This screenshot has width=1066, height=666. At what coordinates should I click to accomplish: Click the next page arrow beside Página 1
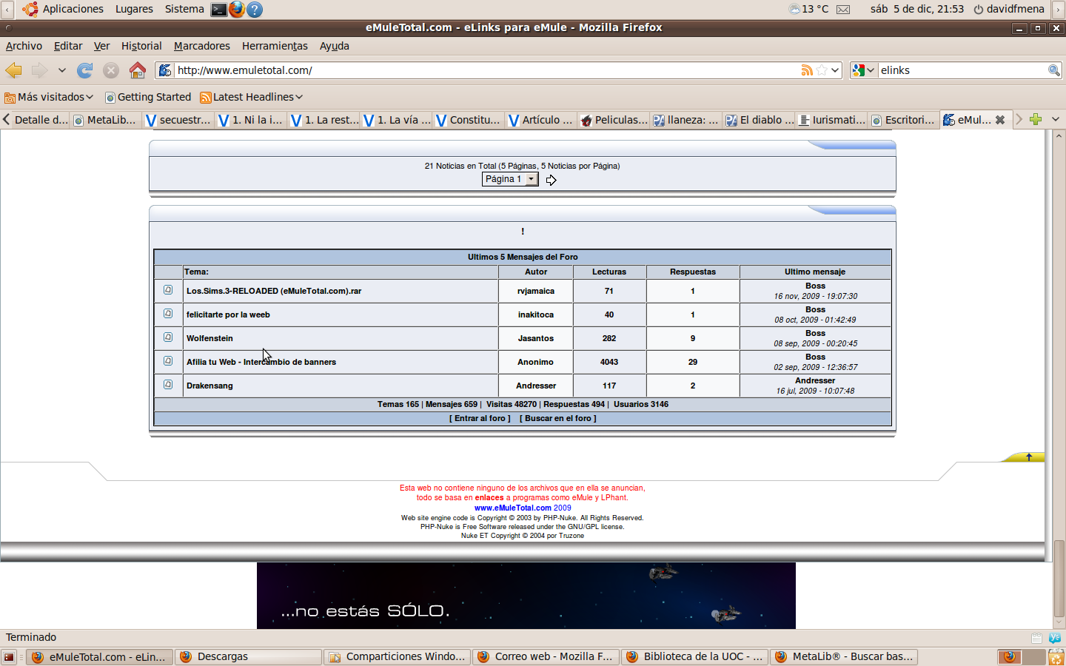coord(551,180)
